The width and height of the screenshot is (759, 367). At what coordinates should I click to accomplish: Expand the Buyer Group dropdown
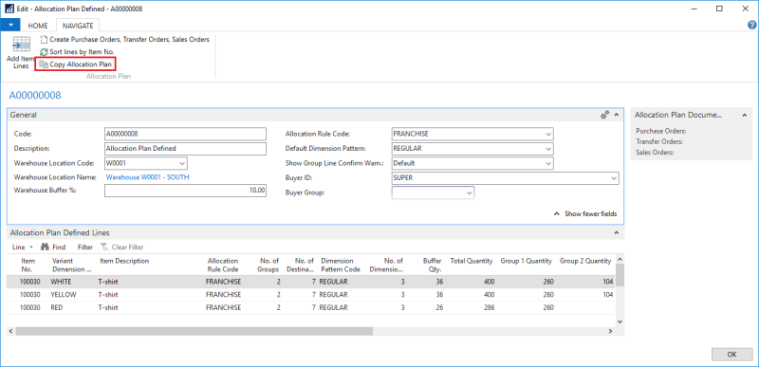[x=469, y=193]
